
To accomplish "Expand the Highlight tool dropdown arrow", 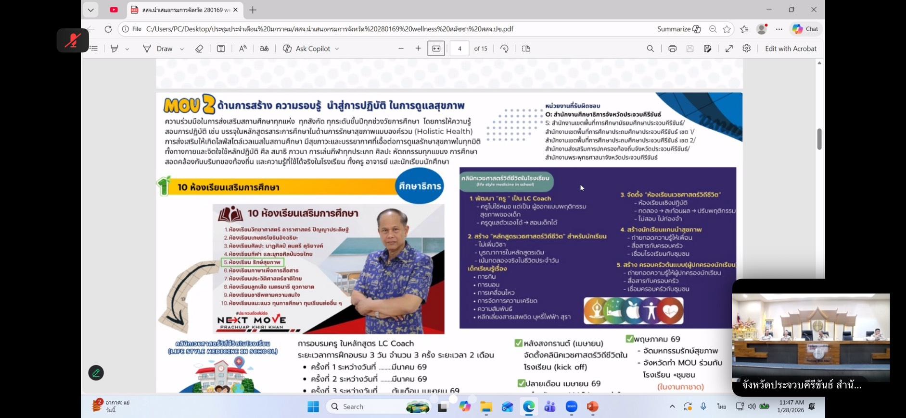I will click(127, 49).
